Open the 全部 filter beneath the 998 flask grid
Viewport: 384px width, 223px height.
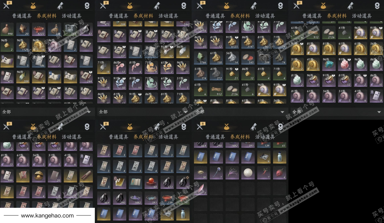(x=47, y=112)
